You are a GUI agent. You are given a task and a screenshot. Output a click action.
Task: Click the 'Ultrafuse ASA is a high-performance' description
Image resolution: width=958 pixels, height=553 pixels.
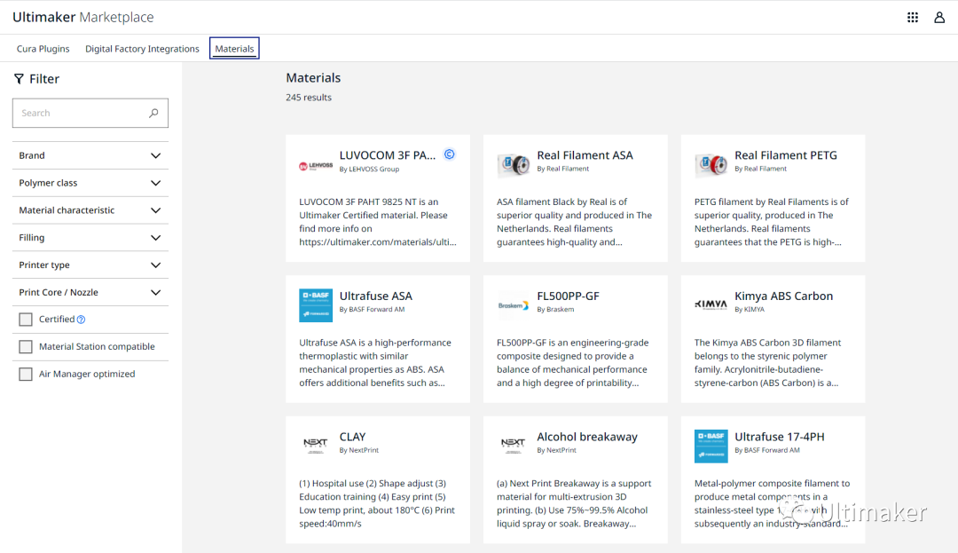coord(375,363)
